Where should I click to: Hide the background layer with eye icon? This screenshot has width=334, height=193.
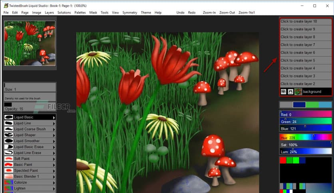(283, 92)
